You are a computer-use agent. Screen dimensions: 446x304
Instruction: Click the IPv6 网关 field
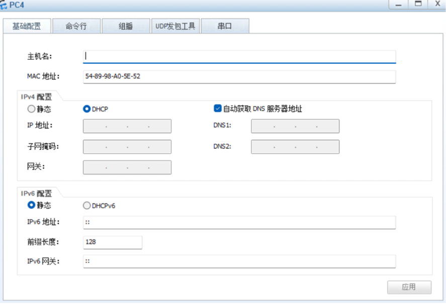click(x=239, y=261)
